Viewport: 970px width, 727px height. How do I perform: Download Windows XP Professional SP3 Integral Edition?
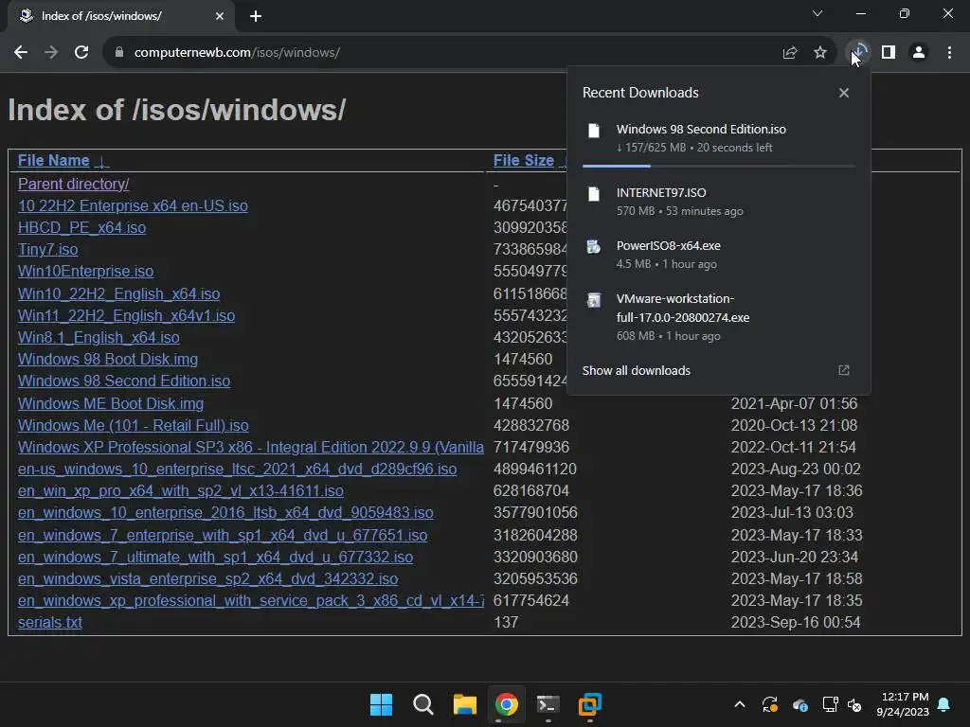click(250, 447)
